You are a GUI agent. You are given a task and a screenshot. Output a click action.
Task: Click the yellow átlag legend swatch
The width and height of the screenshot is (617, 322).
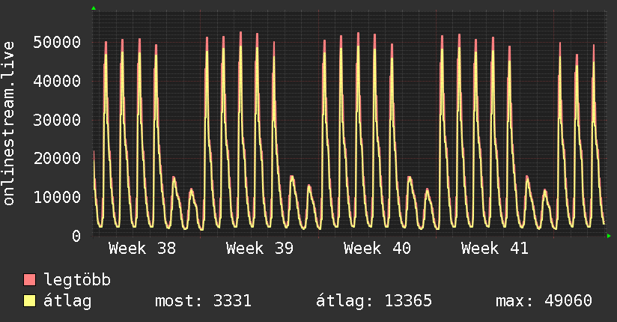[29, 301]
